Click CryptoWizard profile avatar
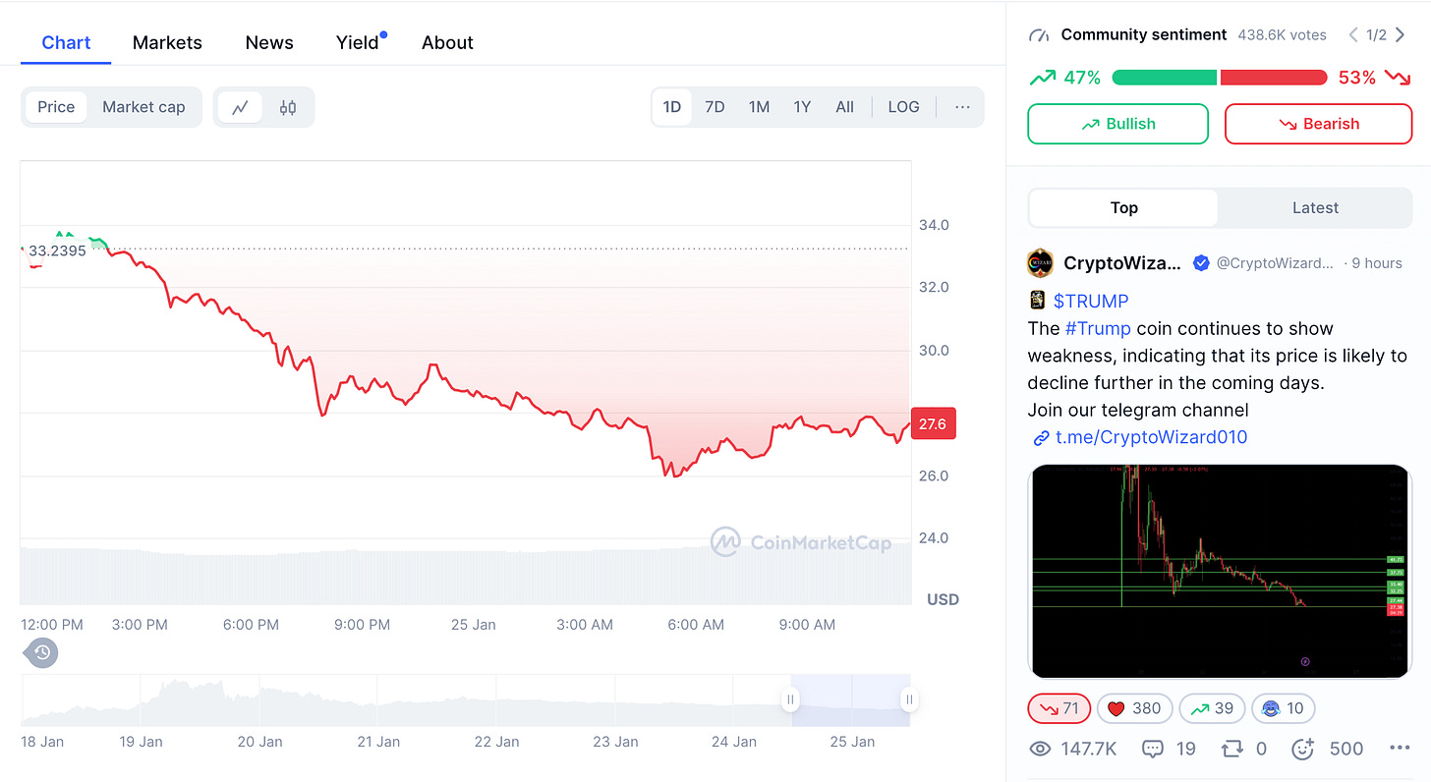The width and height of the screenshot is (1431, 782). [x=1040, y=263]
